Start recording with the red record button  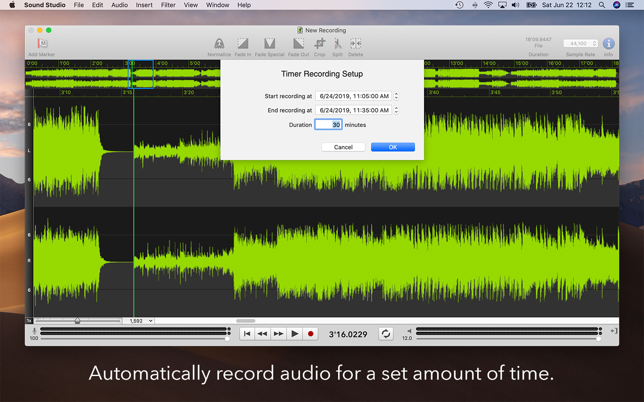(x=310, y=333)
